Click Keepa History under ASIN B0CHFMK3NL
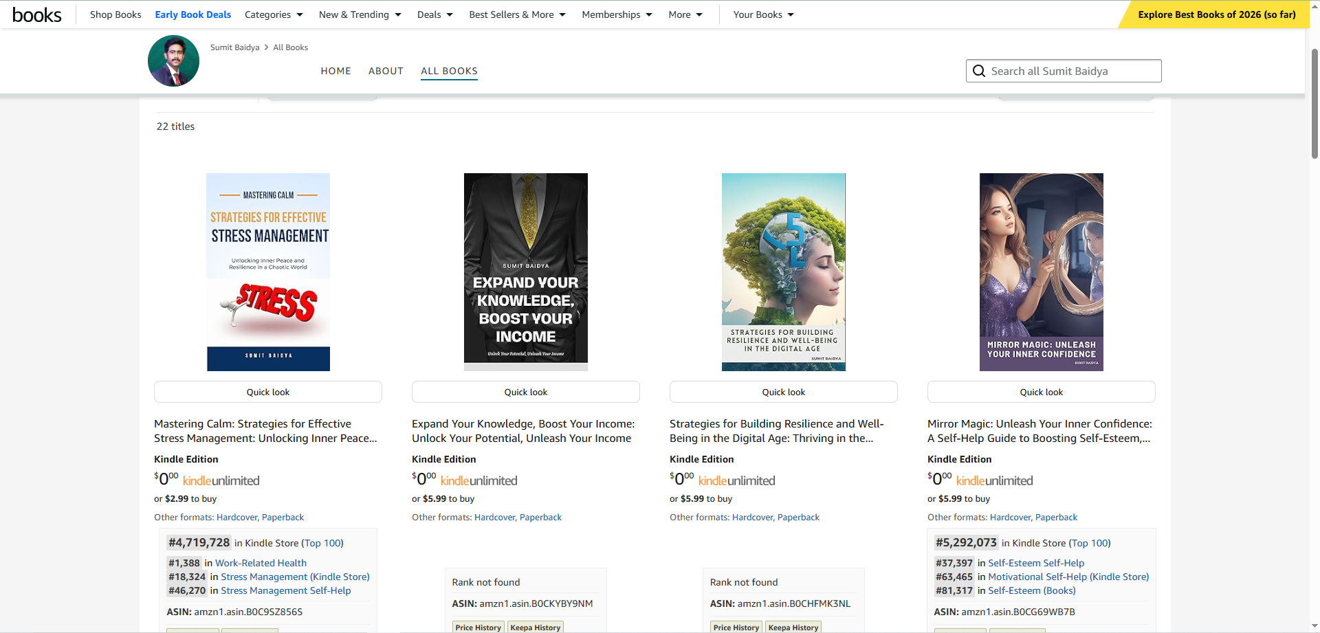 pos(793,628)
